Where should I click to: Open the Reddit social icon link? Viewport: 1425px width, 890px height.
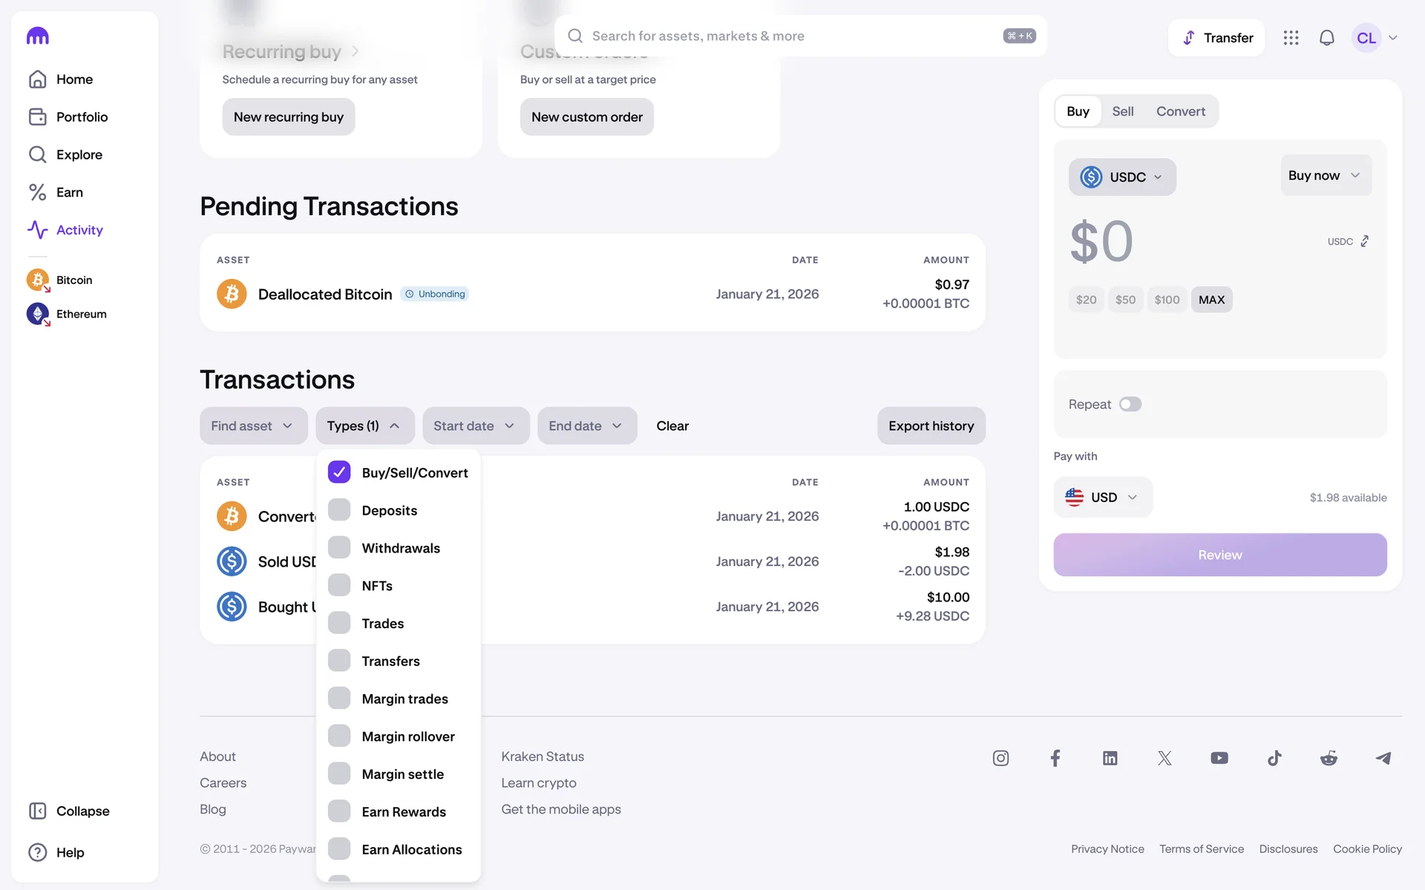(x=1329, y=758)
